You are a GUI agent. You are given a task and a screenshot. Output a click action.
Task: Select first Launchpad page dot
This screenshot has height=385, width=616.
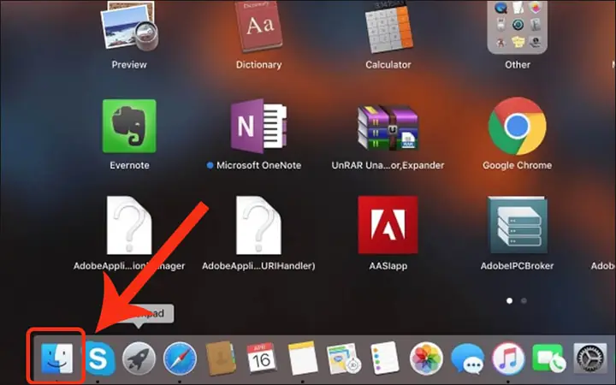tap(510, 301)
